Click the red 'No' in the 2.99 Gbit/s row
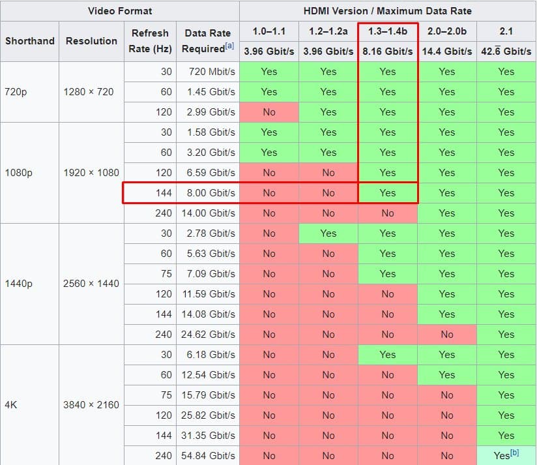Screen dimensions: 537x465 click(x=269, y=112)
